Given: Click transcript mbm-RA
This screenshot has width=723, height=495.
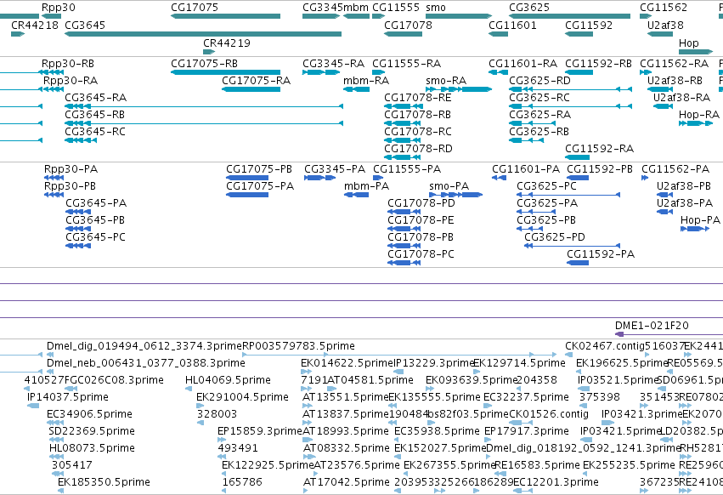Looking at the screenshot, I should [357, 89].
